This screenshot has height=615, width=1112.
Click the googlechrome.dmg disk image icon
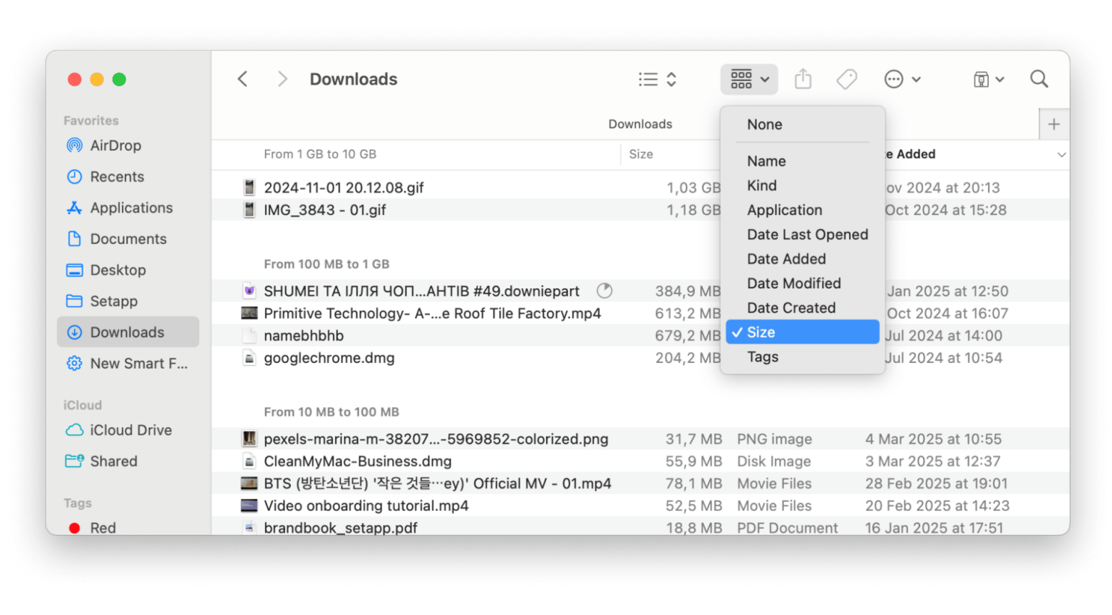click(x=249, y=358)
